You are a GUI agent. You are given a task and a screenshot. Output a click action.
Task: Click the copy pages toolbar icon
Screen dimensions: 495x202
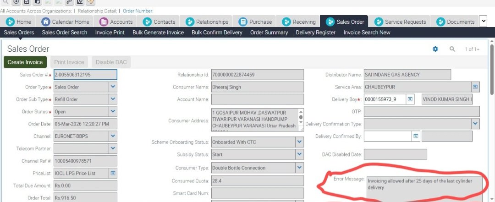tap(37, 2)
